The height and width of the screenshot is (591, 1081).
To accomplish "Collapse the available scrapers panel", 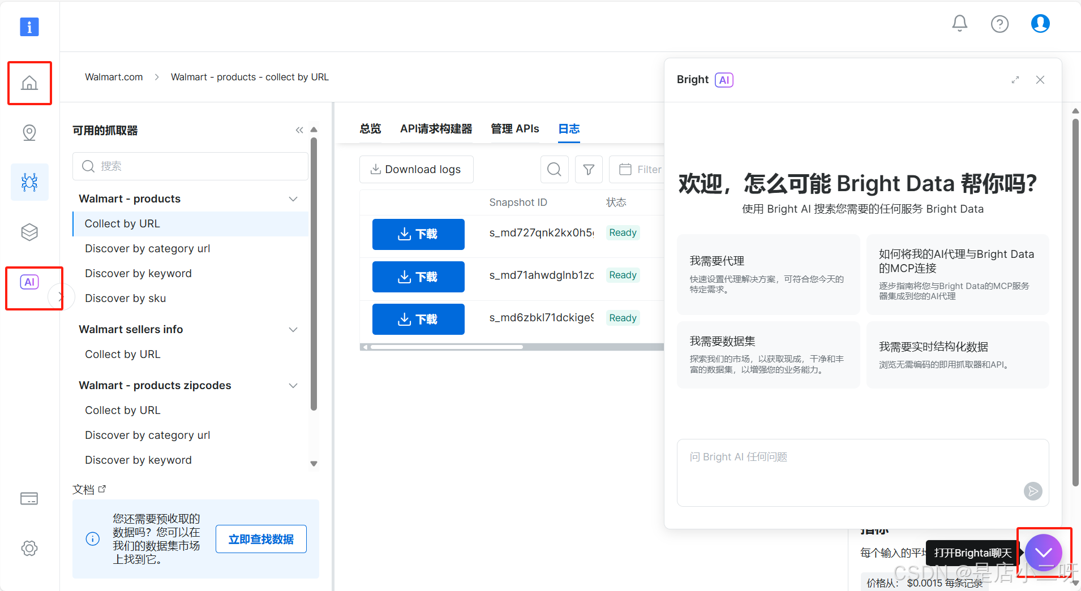I will coord(299,131).
